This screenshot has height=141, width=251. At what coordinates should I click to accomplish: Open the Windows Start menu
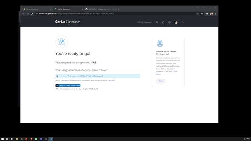(2, 139)
